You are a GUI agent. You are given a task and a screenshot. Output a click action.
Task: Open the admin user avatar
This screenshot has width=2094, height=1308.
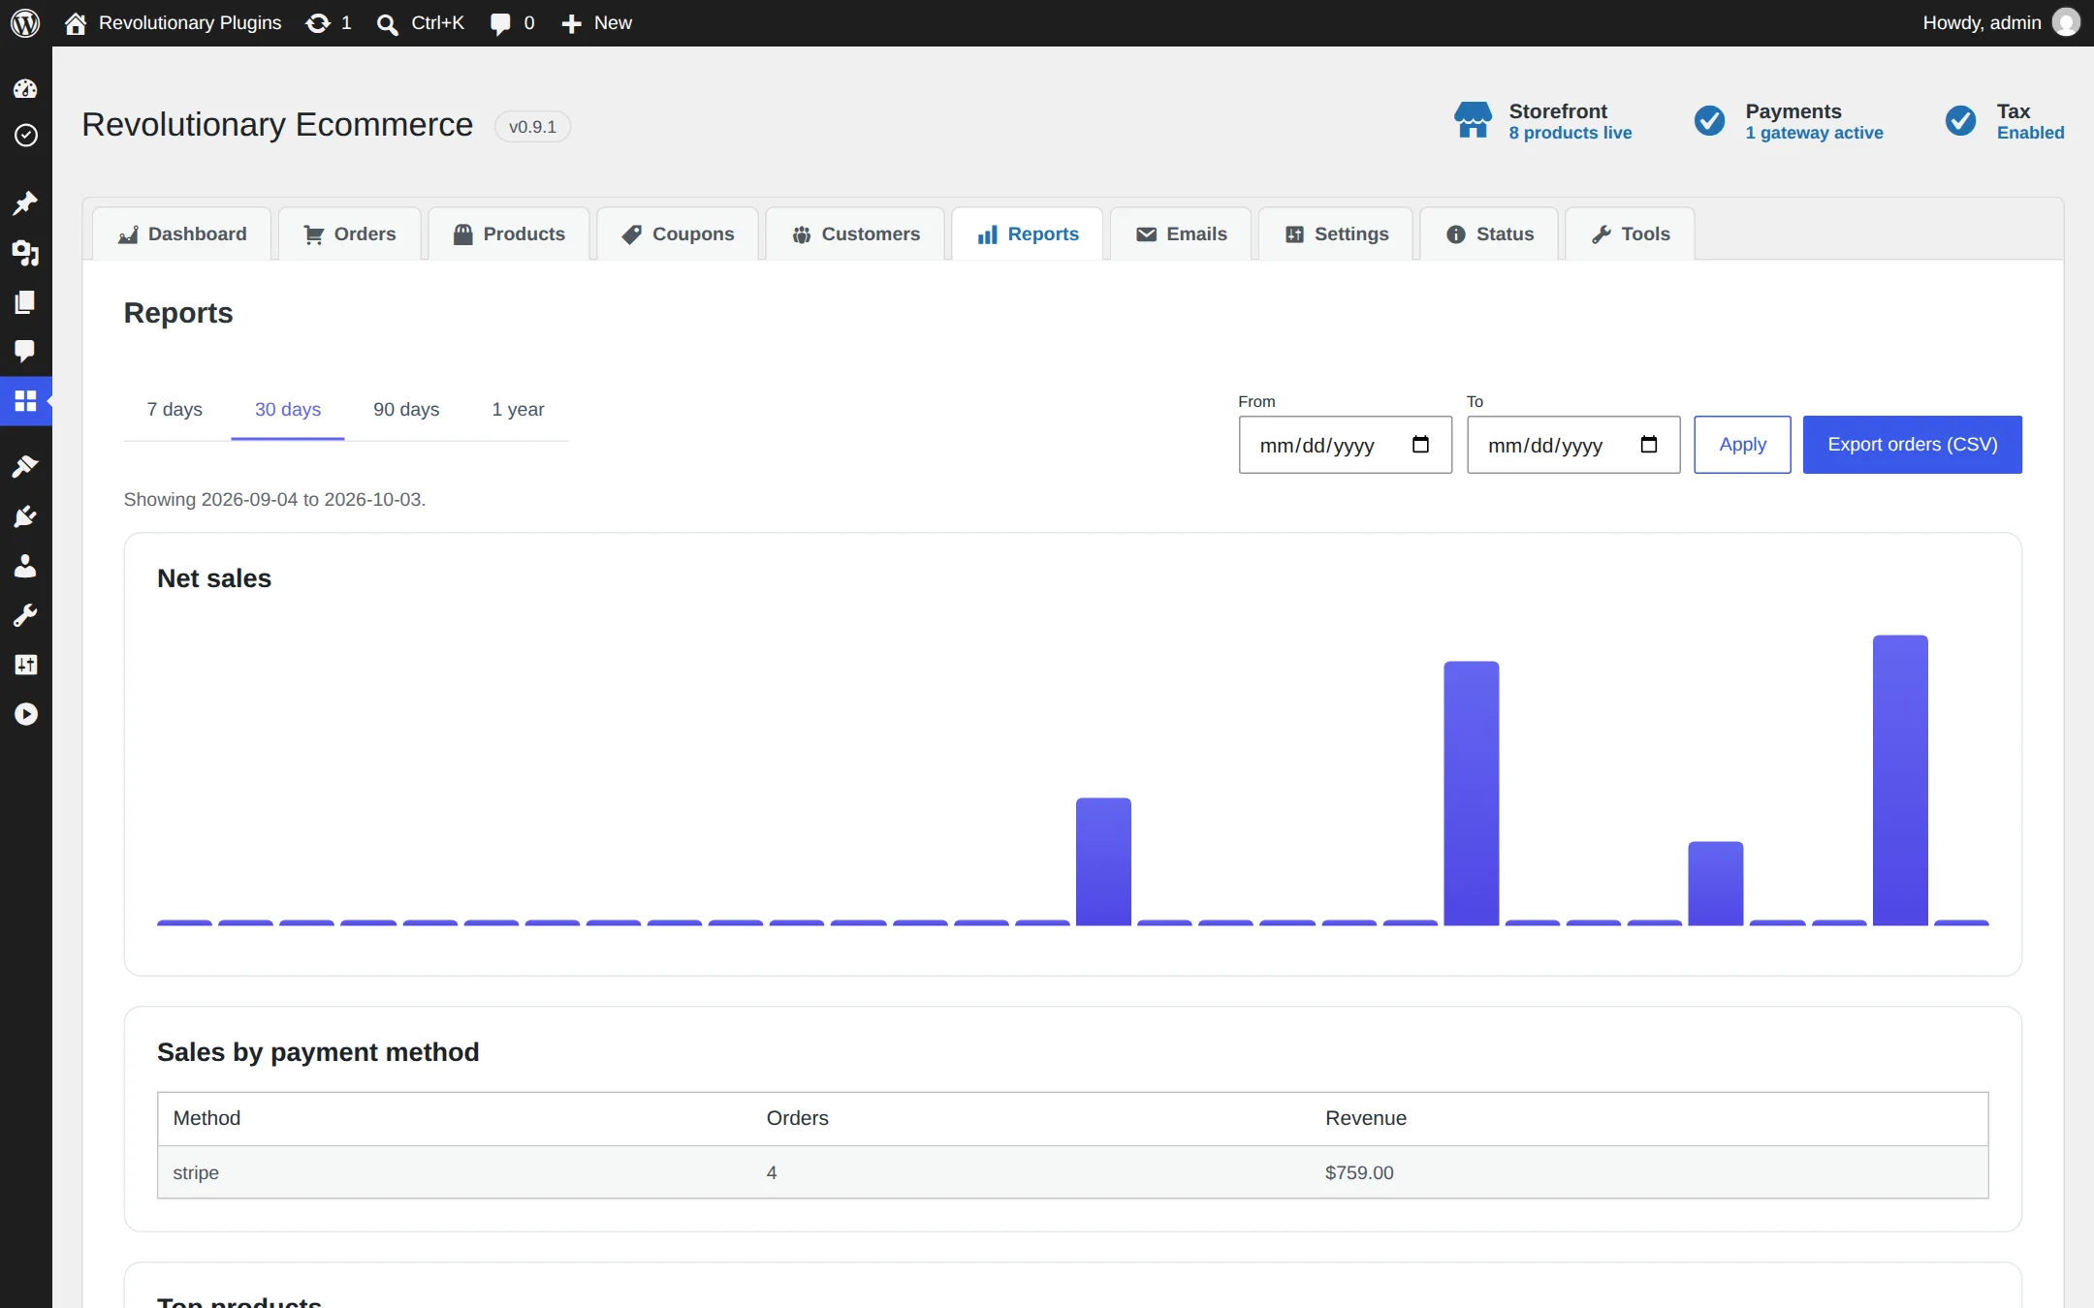2066,22
